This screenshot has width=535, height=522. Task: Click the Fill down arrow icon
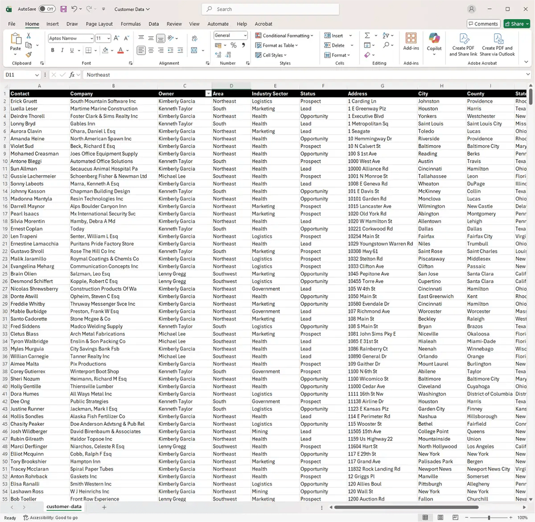367,45
